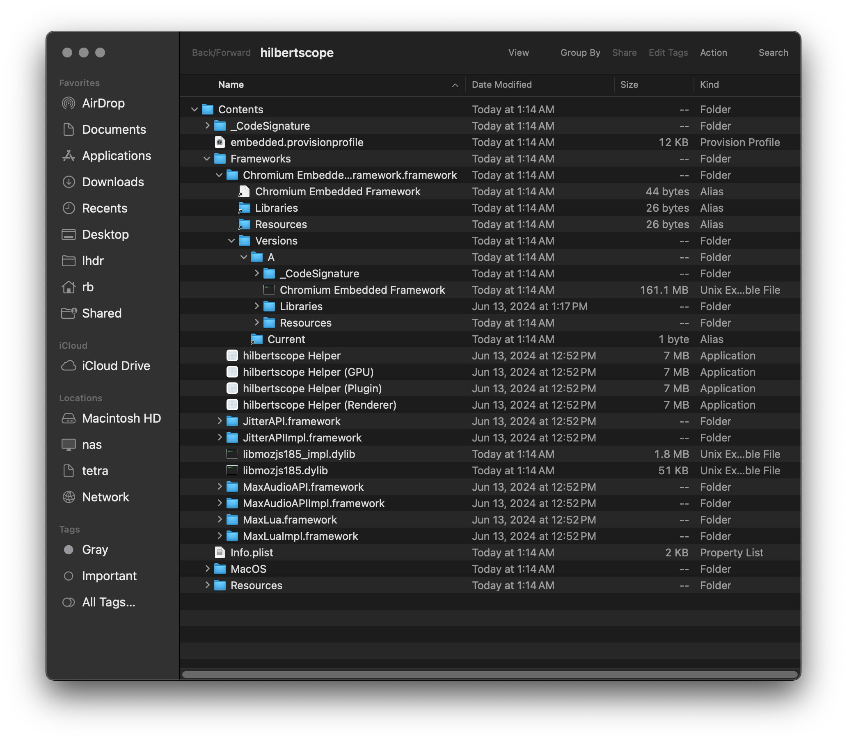The image size is (847, 741).
Task: Select the hilbertscope Helper application row
Action: (490, 356)
